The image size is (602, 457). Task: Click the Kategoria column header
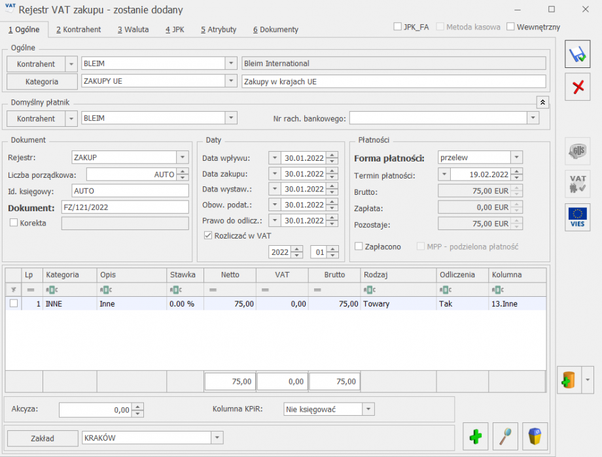[x=70, y=275]
